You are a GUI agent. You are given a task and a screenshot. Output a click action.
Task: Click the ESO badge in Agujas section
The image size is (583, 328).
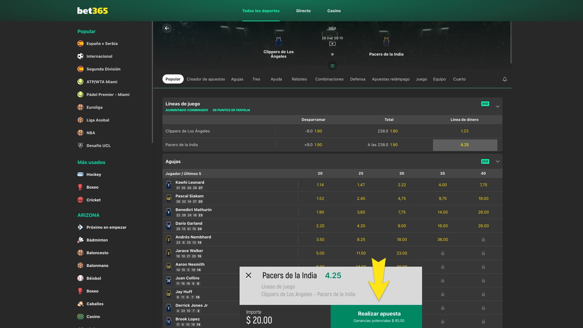(485, 162)
